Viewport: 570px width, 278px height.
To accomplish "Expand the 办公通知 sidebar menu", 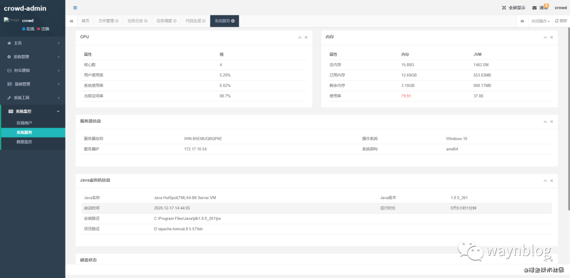I will pos(33,71).
